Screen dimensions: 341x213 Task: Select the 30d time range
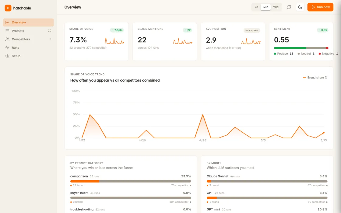265,7
